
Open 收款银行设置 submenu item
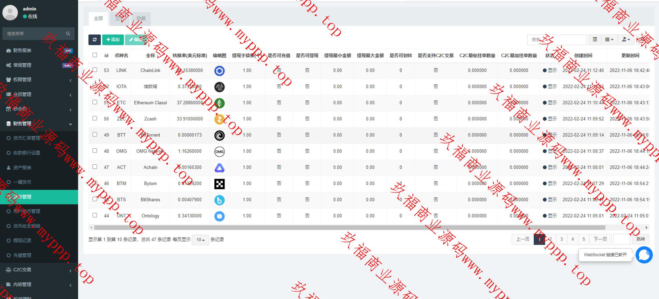point(39,153)
